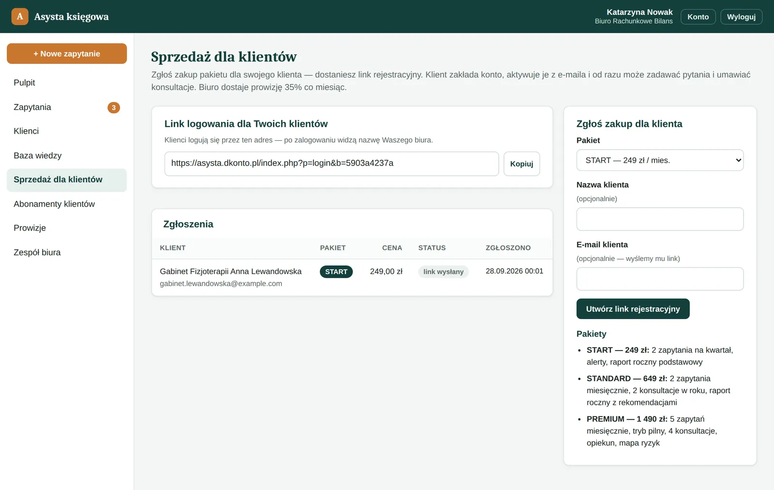Viewport: 774px width, 490px height.
Task: Open Zespół biura in the sidebar
Action: point(67,252)
